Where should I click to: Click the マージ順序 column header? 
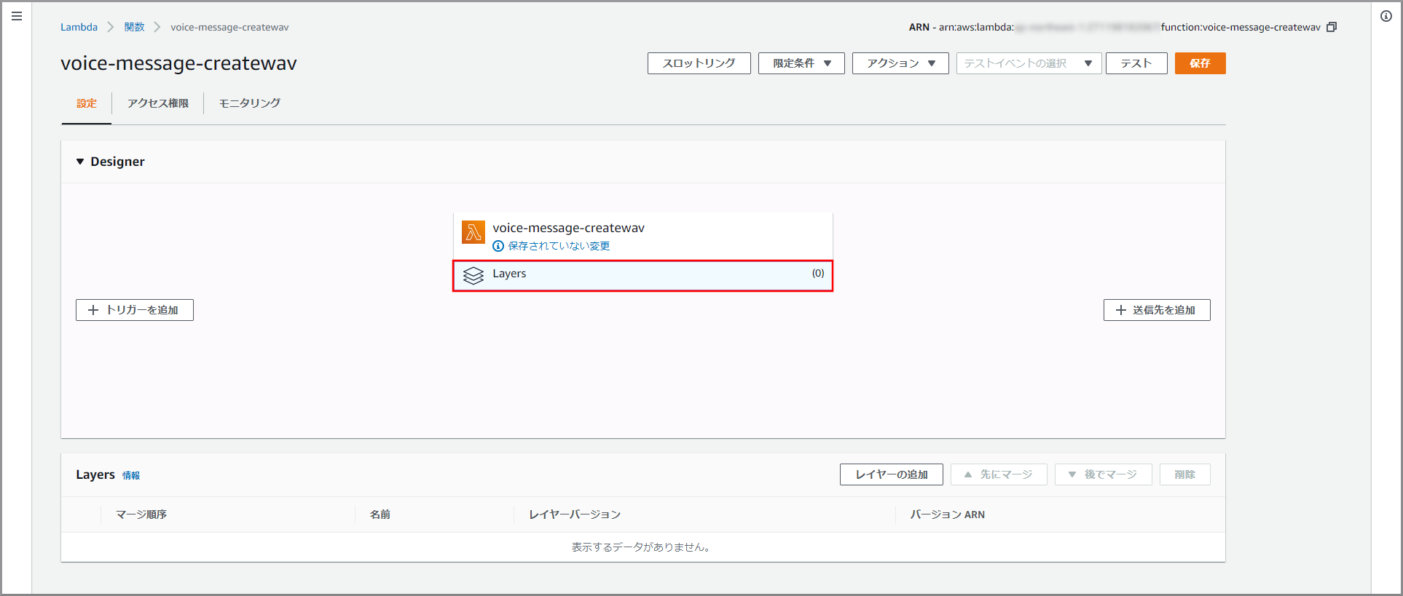click(141, 514)
